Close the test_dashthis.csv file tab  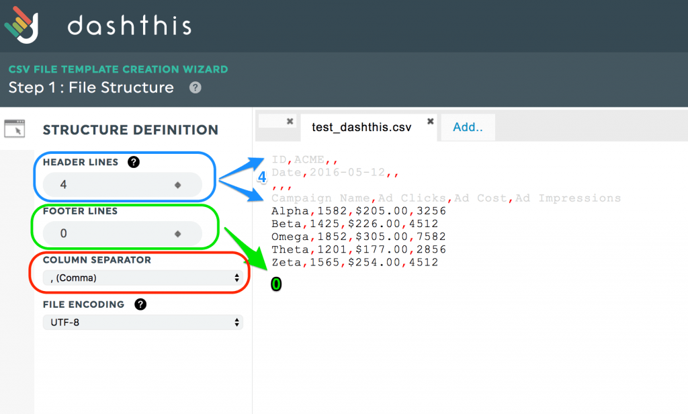point(430,123)
